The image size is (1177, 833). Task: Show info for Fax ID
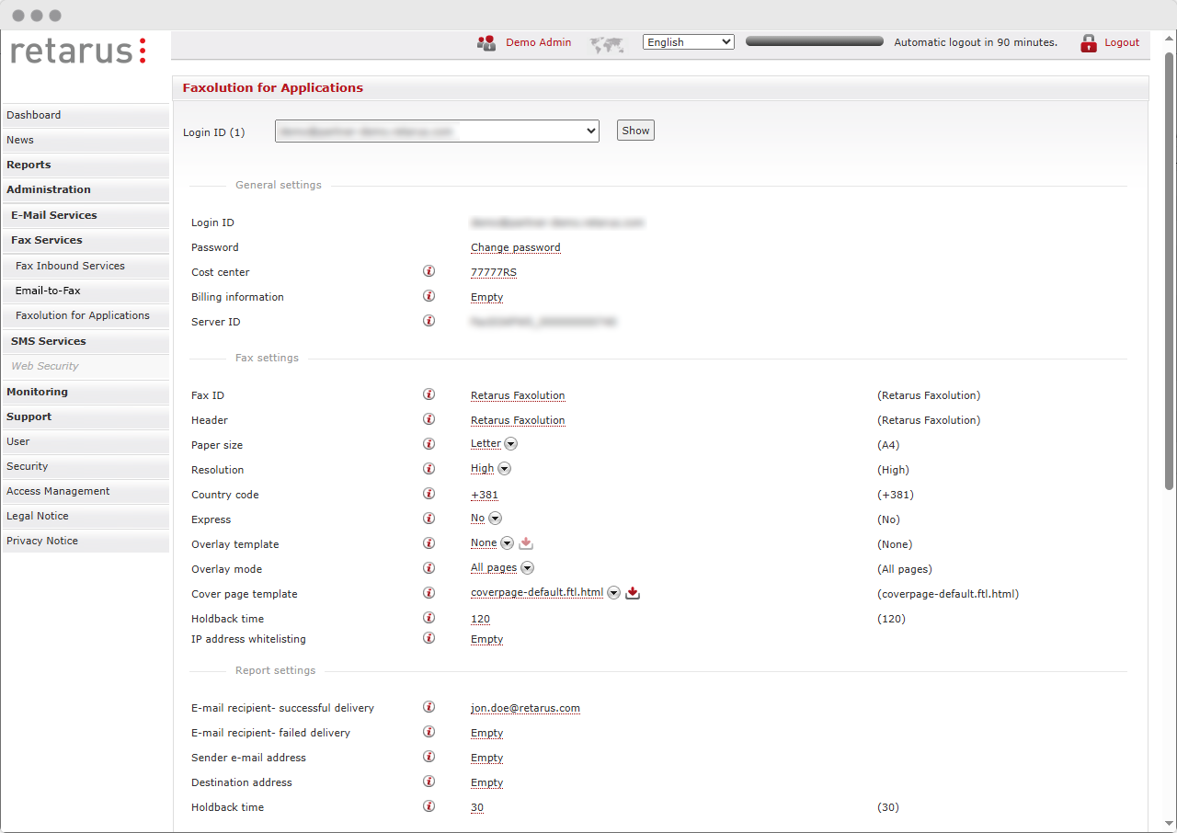[x=429, y=394]
